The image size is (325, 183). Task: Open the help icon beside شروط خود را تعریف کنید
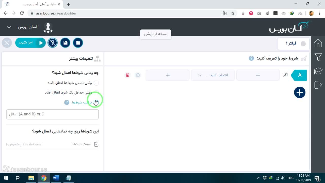click(251, 58)
